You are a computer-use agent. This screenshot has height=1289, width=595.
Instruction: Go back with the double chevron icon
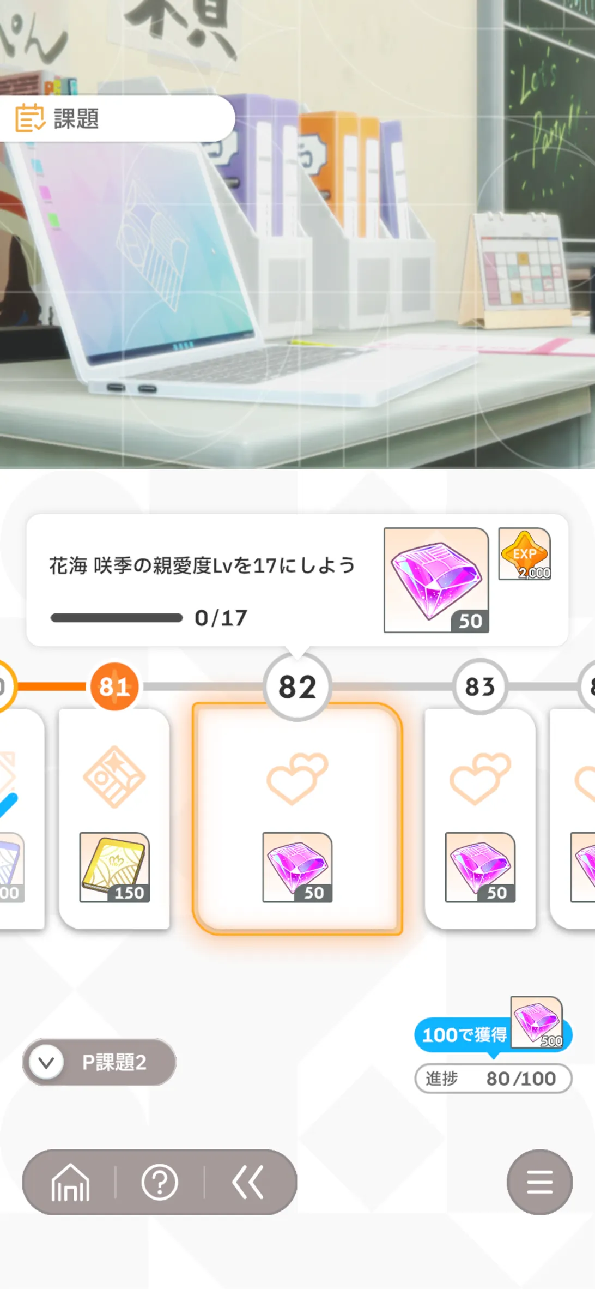tap(248, 1182)
